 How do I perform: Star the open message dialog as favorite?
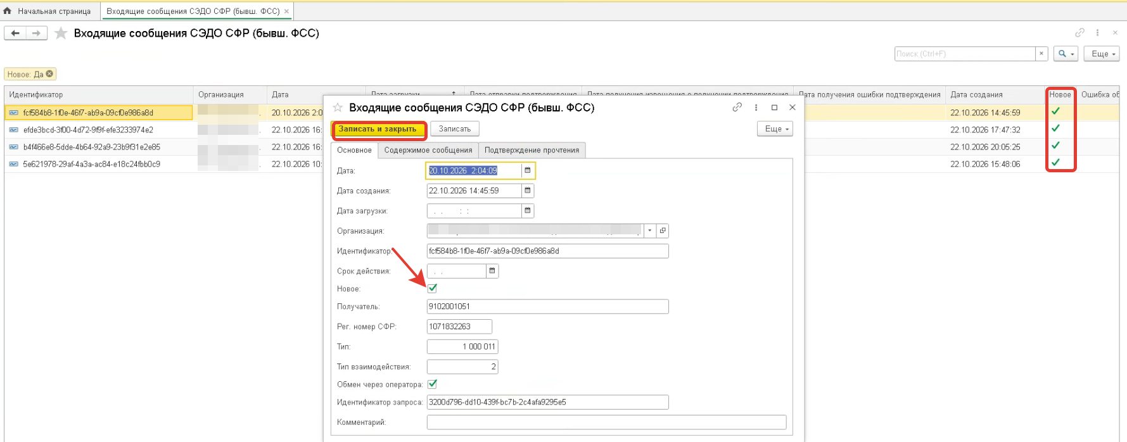[x=338, y=108]
